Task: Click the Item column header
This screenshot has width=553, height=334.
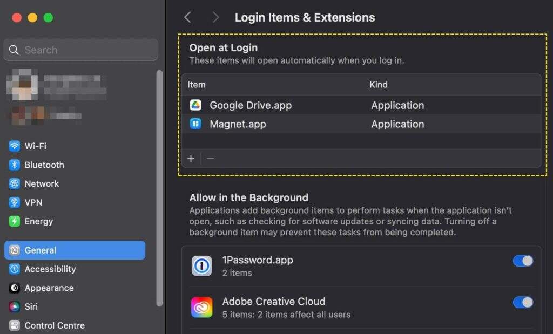Action: pyautogui.click(x=197, y=85)
